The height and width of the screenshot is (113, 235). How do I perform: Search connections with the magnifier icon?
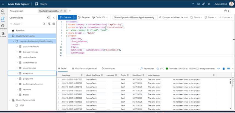pyautogui.click(x=44, y=24)
